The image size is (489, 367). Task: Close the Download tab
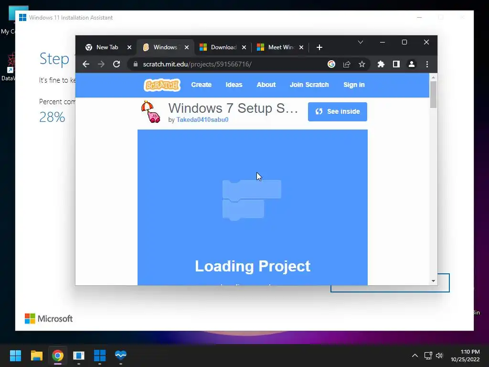244,47
